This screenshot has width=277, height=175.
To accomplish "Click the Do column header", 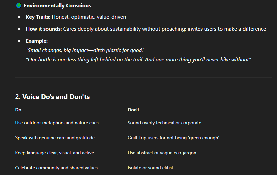I will point(18,110).
